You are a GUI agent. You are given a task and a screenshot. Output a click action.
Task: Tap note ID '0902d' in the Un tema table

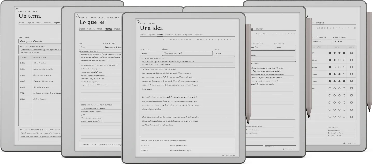click(22, 87)
